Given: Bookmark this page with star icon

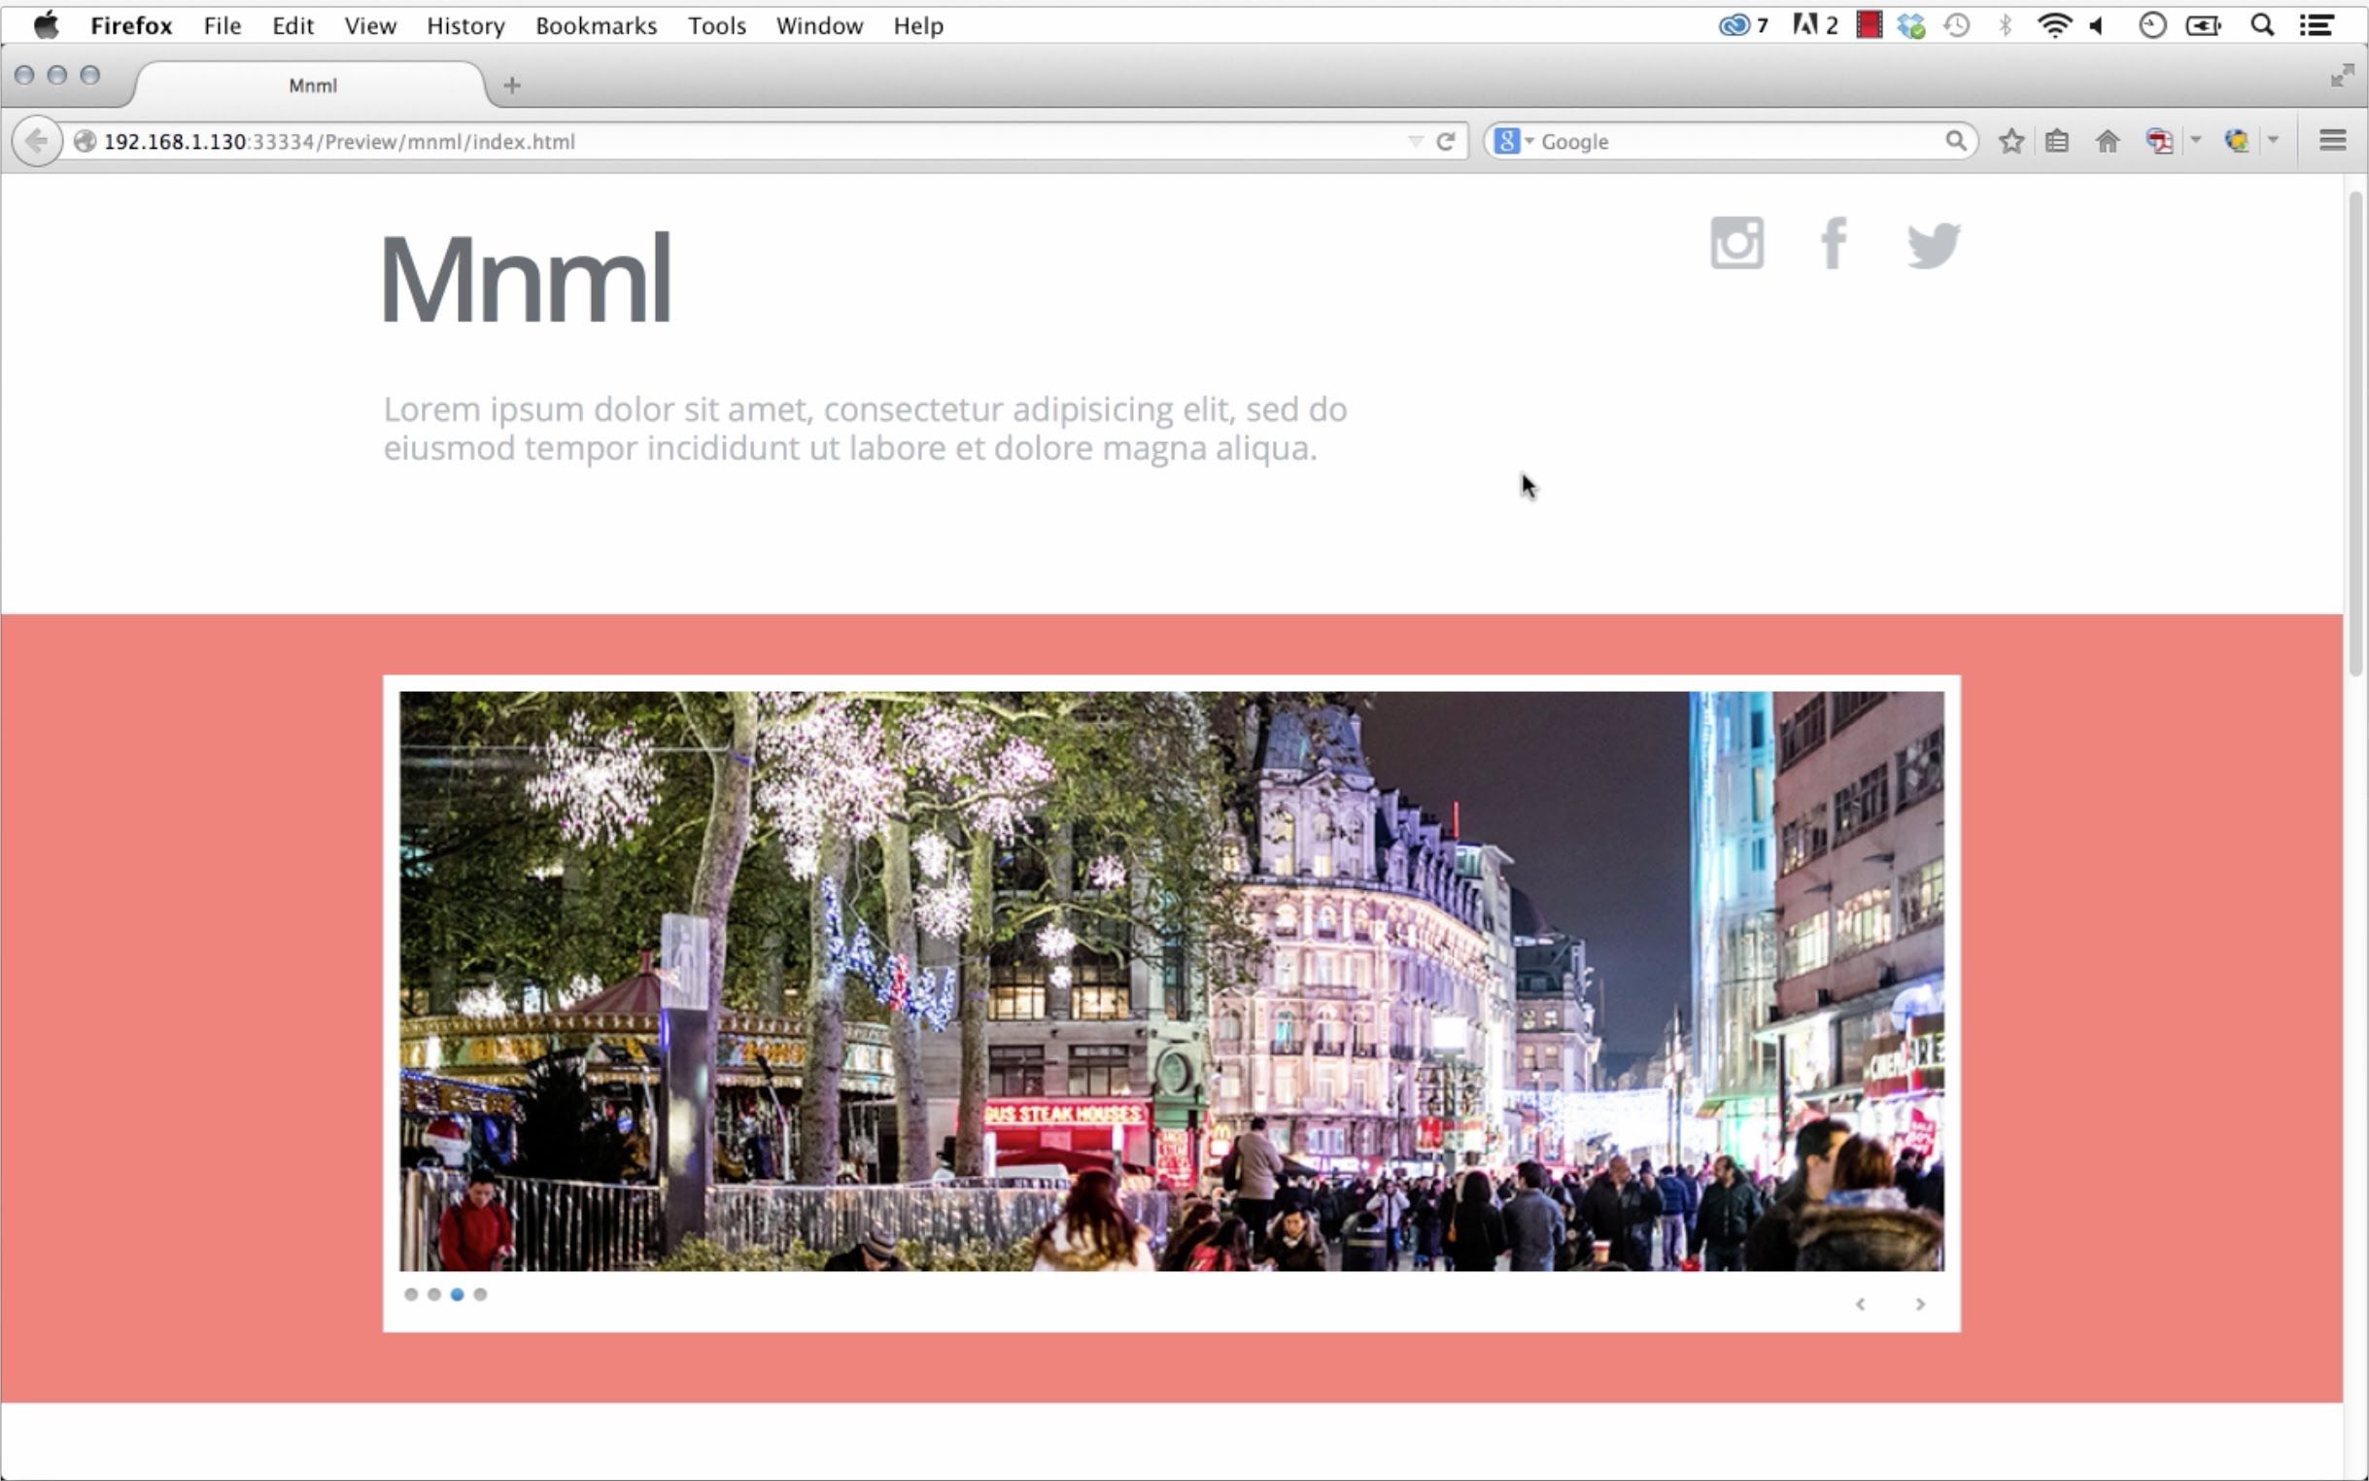Looking at the screenshot, I should [2010, 141].
